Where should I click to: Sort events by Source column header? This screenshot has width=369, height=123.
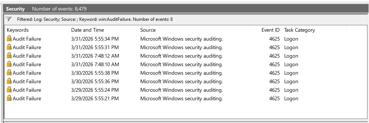pos(194,30)
